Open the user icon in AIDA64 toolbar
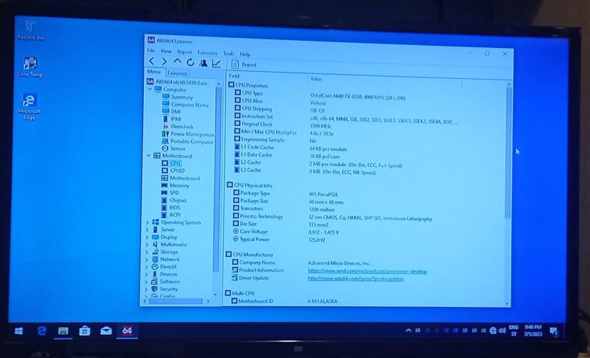 click(x=203, y=63)
